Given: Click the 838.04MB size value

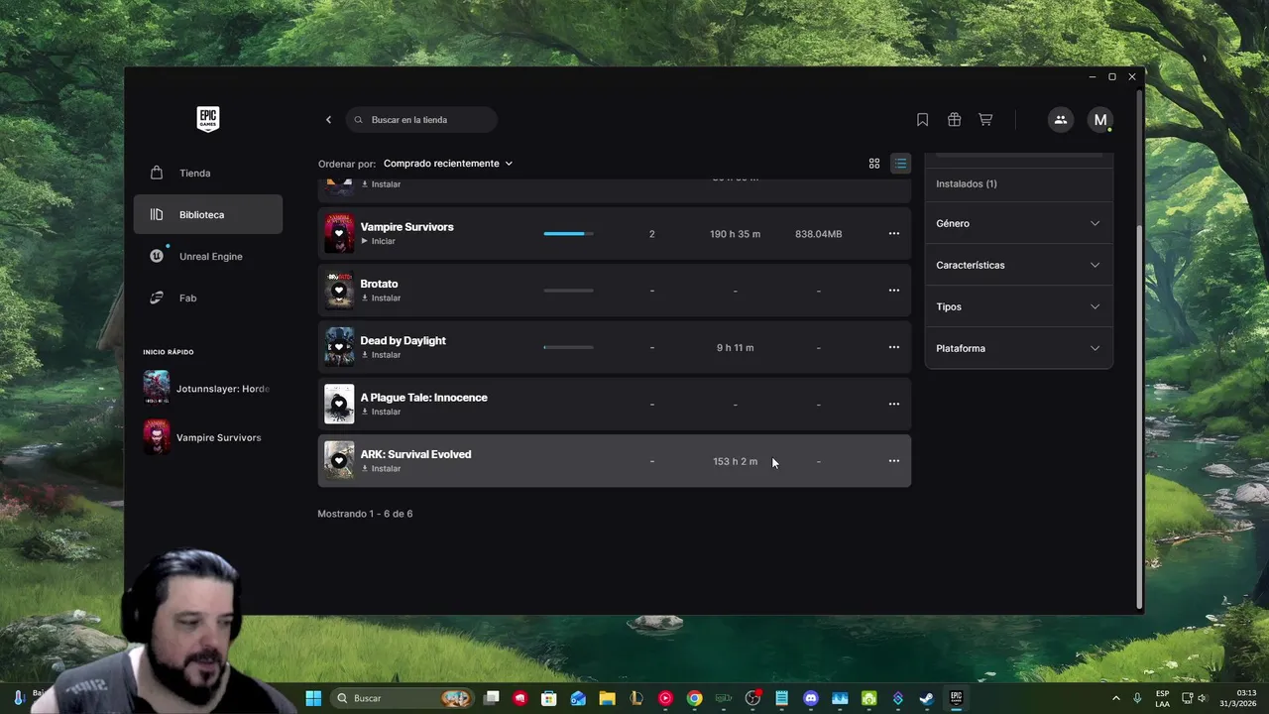Looking at the screenshot, I should (818, 234).
